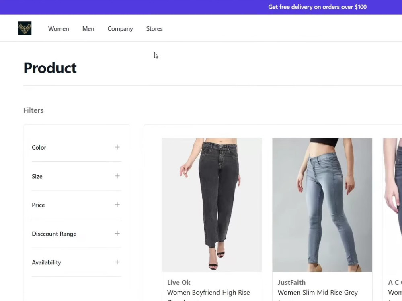Click the grey slim jeans product photo

[322, 205]
